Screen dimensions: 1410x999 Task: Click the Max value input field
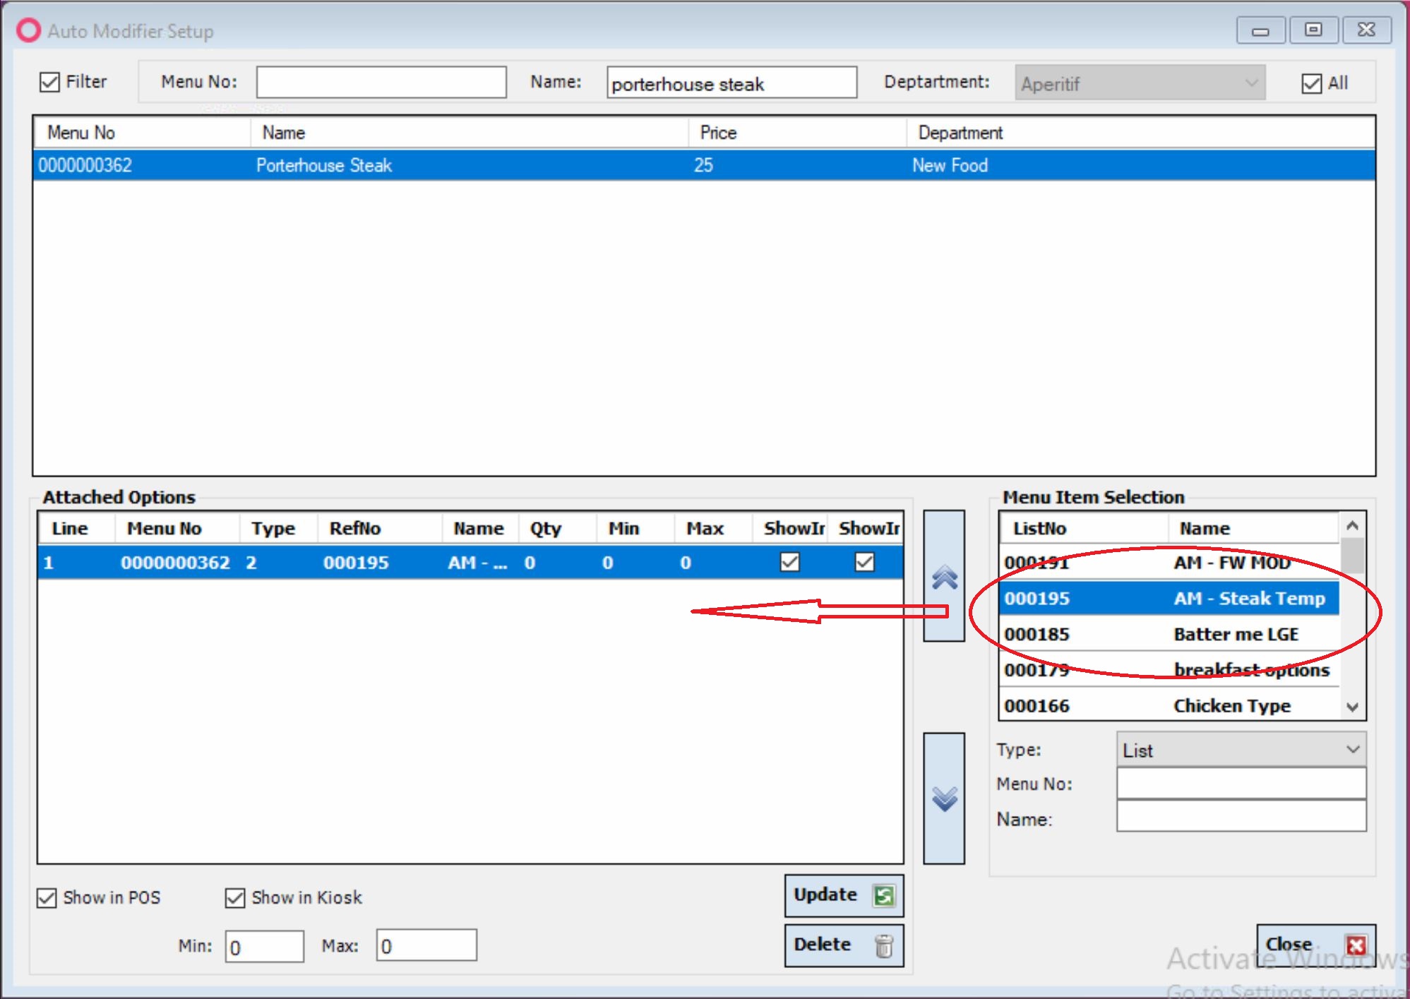click(426, 945)
